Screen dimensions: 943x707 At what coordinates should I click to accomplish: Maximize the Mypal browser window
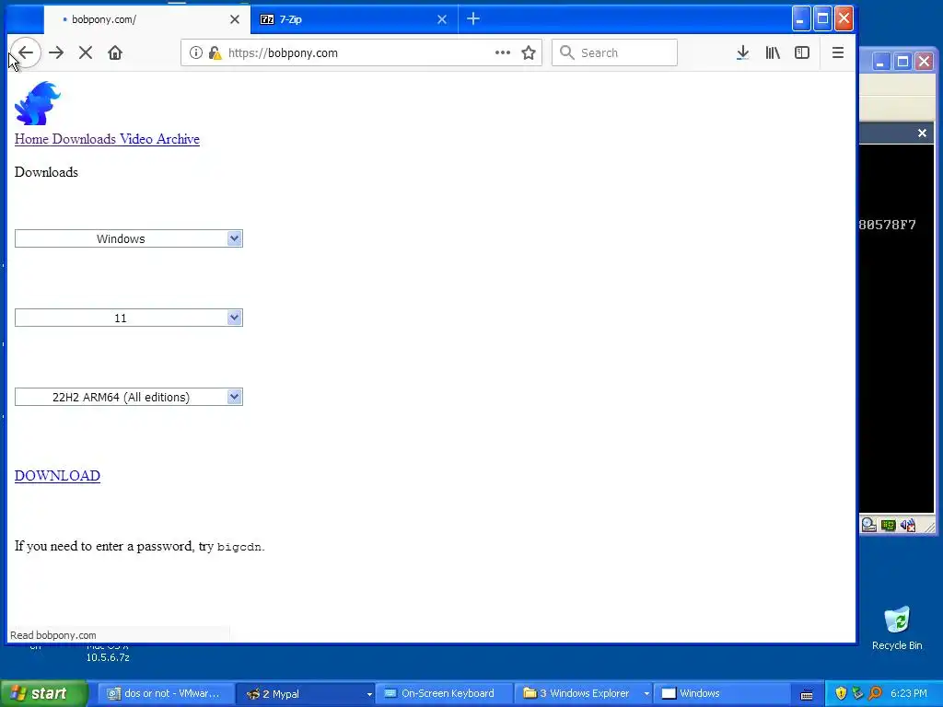(822, 19)
